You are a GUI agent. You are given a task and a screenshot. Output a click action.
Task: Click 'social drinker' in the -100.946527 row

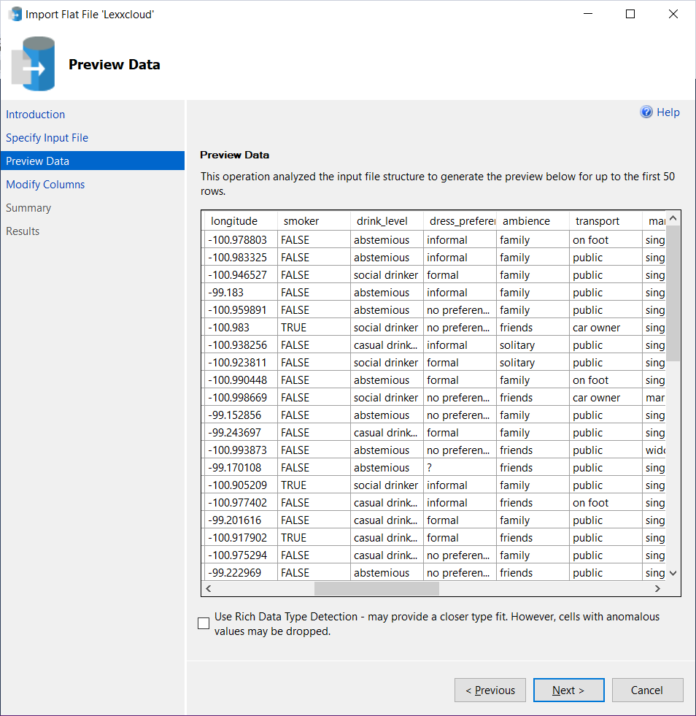(387, 275)
